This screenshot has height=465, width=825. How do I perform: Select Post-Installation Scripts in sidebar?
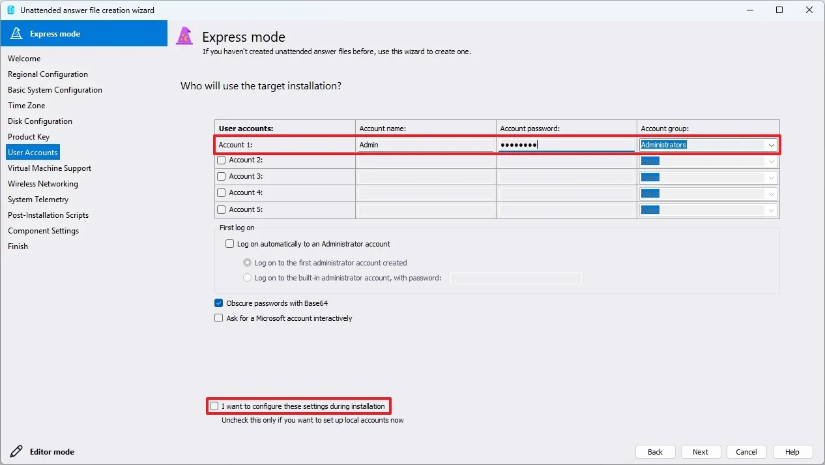[x=48, y=215]
